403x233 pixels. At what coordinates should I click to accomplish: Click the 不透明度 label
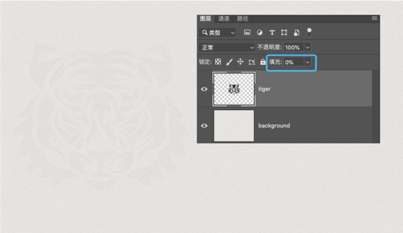coord(269,47)
